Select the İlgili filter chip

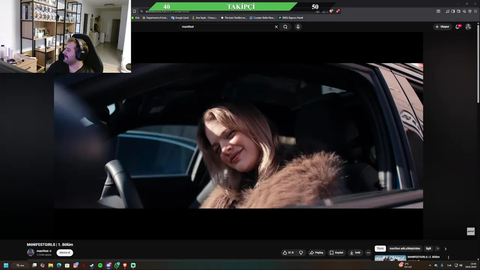click(x=428, y=249)
